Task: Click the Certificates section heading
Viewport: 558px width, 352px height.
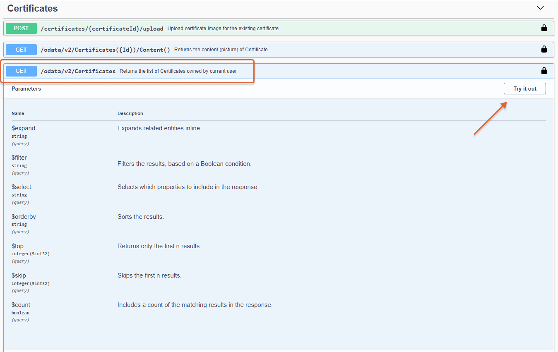Action: click(33, 8)
